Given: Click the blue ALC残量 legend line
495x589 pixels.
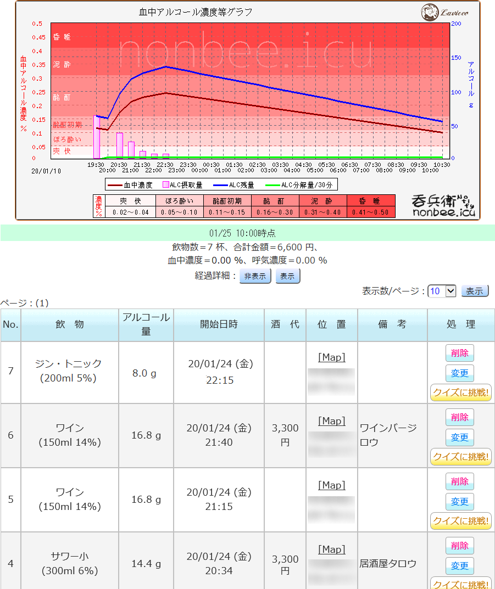Looking at the screenshot, I should pos(218,185).
